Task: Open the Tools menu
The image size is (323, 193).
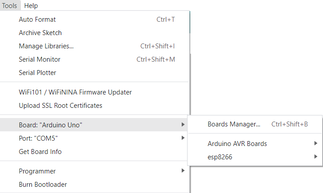Action: [9, 6]
